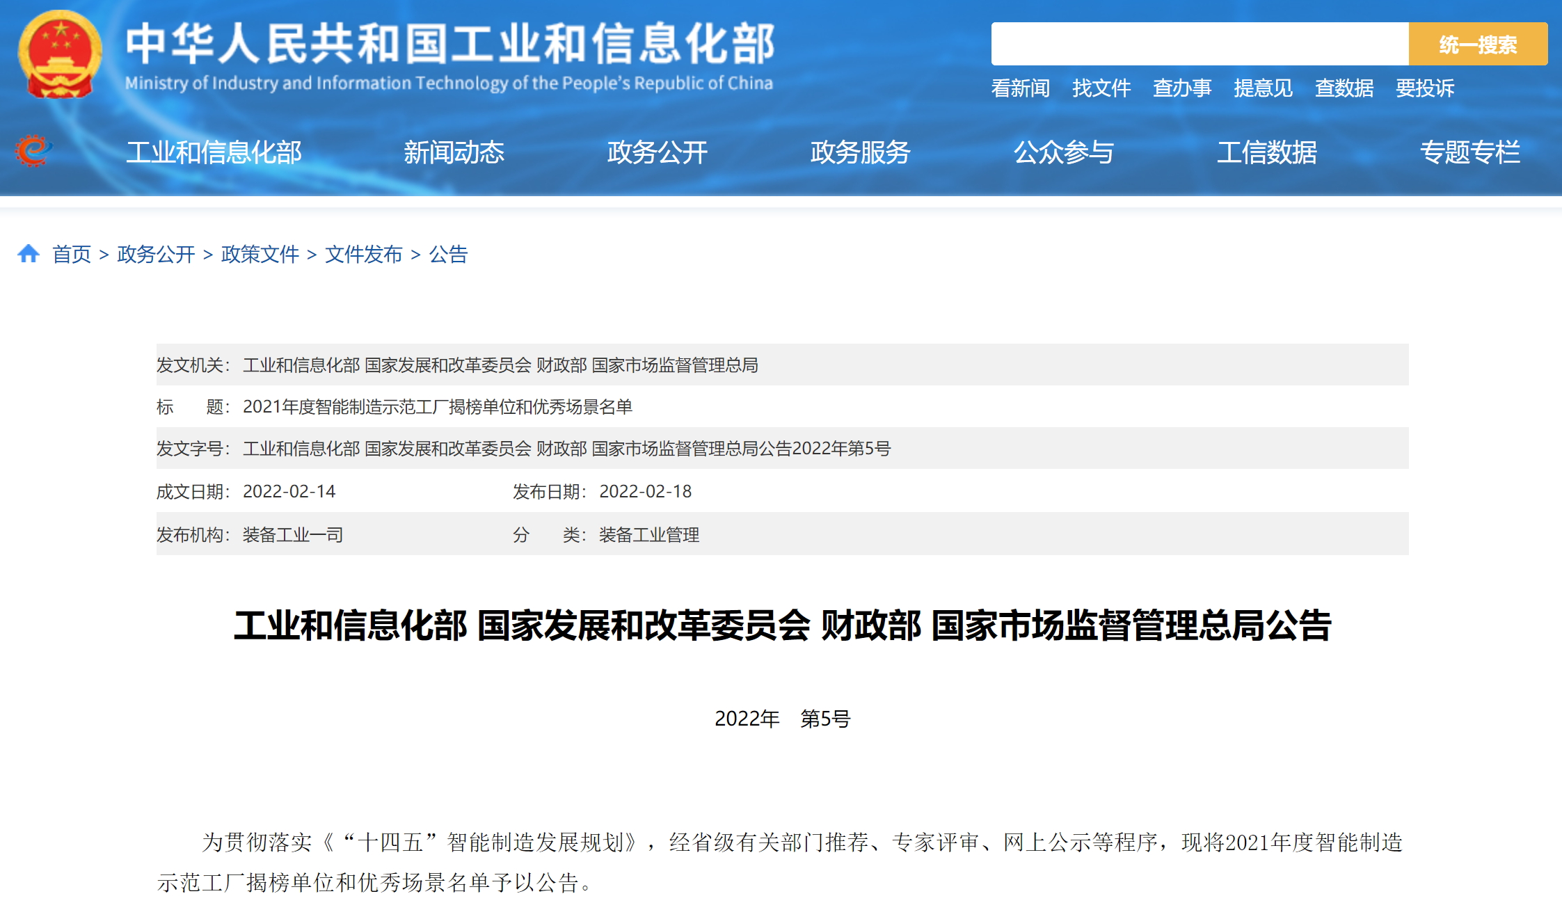Click the 成文日期 value 2022-02-14
This screenshot has width=1562, height=919.
pos(289,491)
